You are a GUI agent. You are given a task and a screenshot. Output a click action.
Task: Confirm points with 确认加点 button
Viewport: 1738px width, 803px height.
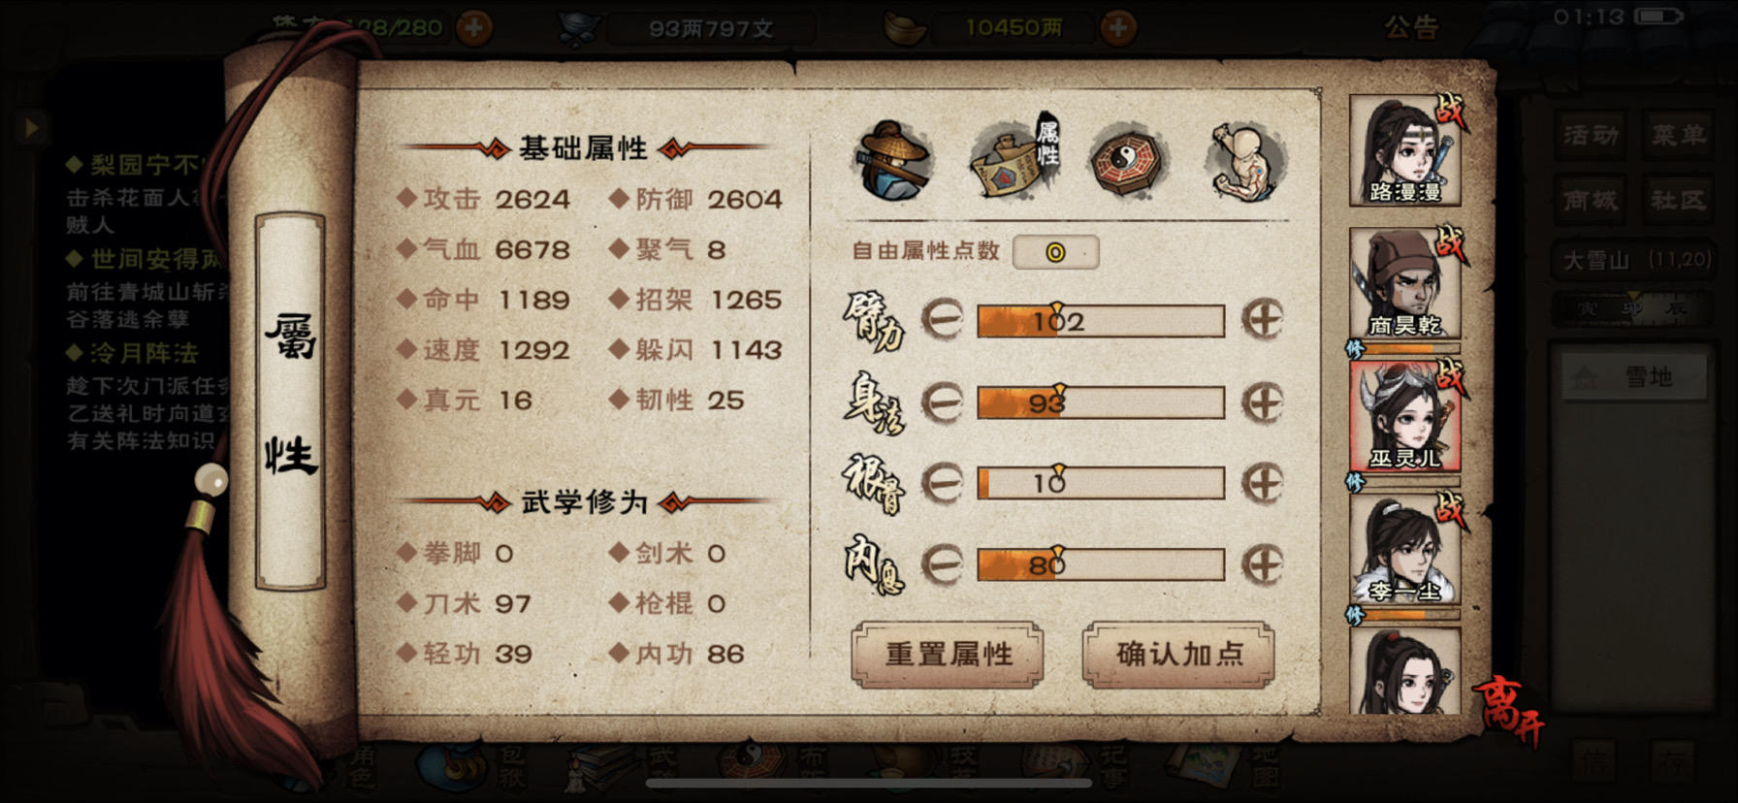(x=1178, y=655)
